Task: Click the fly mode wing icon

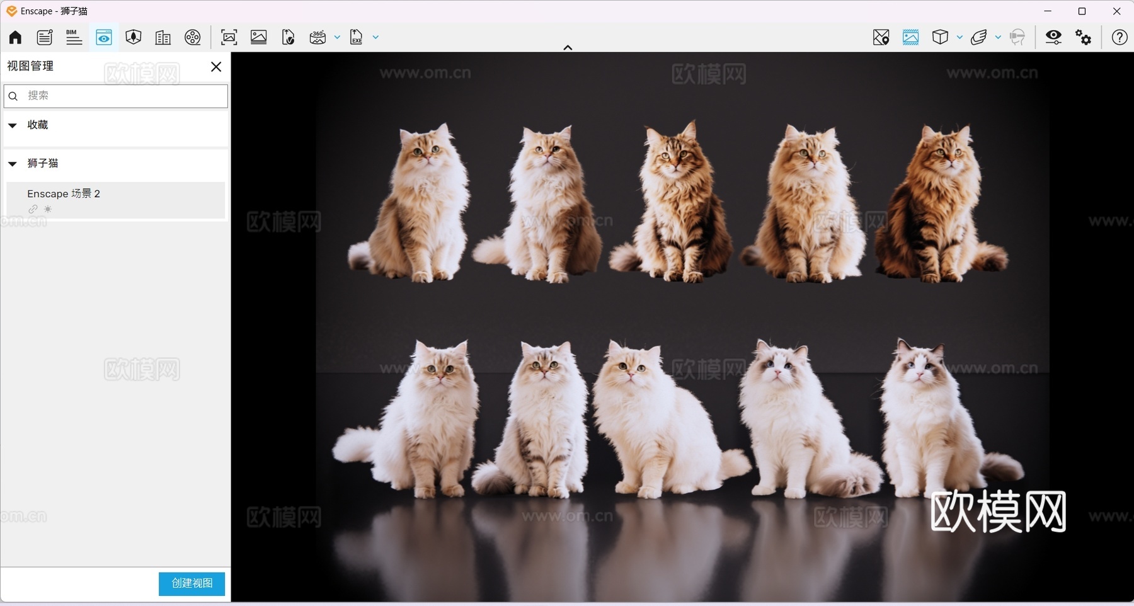Action: (978, 37)
